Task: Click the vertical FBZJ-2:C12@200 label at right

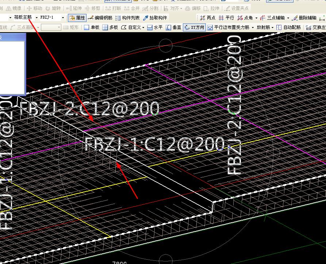Action: point(234,105)
